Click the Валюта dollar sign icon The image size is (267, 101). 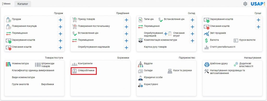pyautogui.click(x=207, y=40)
